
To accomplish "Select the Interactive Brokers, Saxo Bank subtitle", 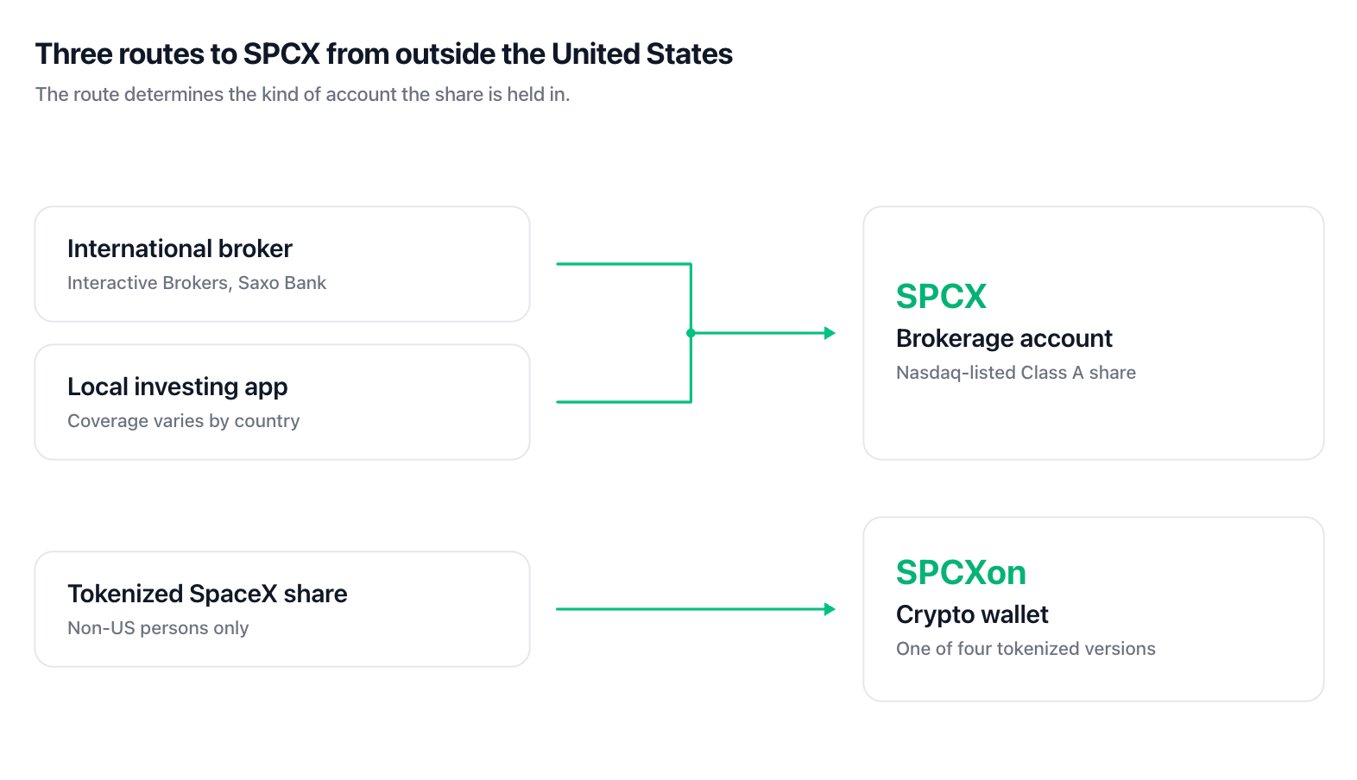I will 197,283.
